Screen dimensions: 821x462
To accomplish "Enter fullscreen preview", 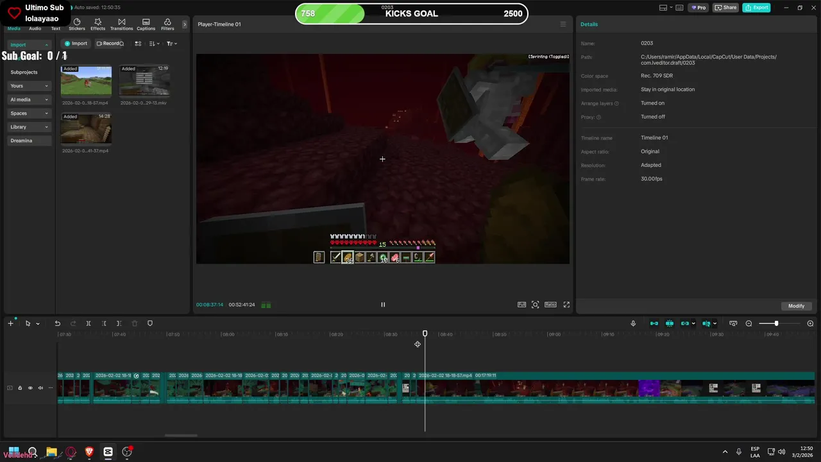I will 566,305.
